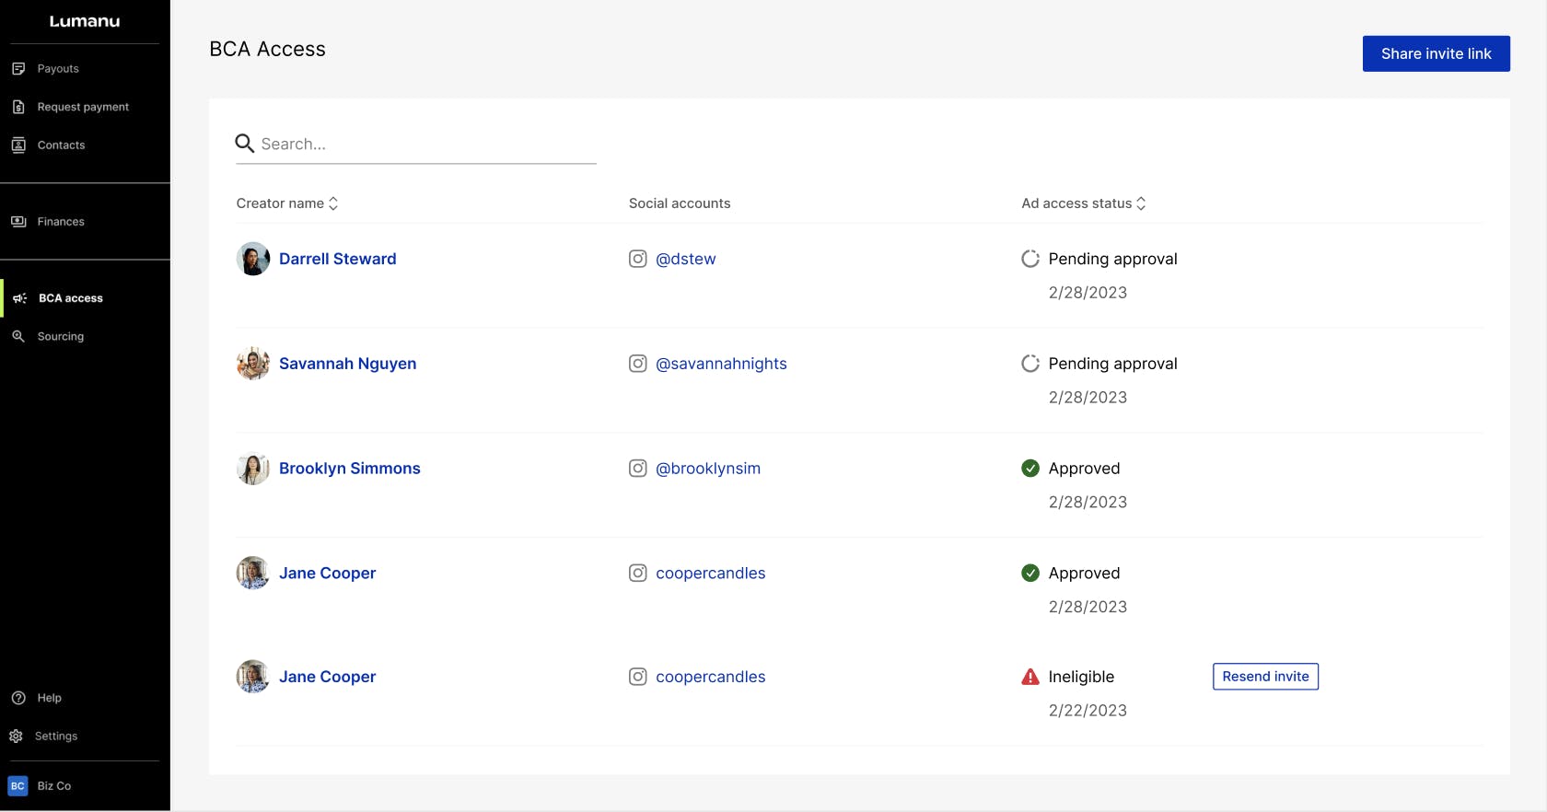Click Brooklyn Simmons' avatar photo
The height and width of the screenshot is (812, 1547).
(x=253, y=469)
